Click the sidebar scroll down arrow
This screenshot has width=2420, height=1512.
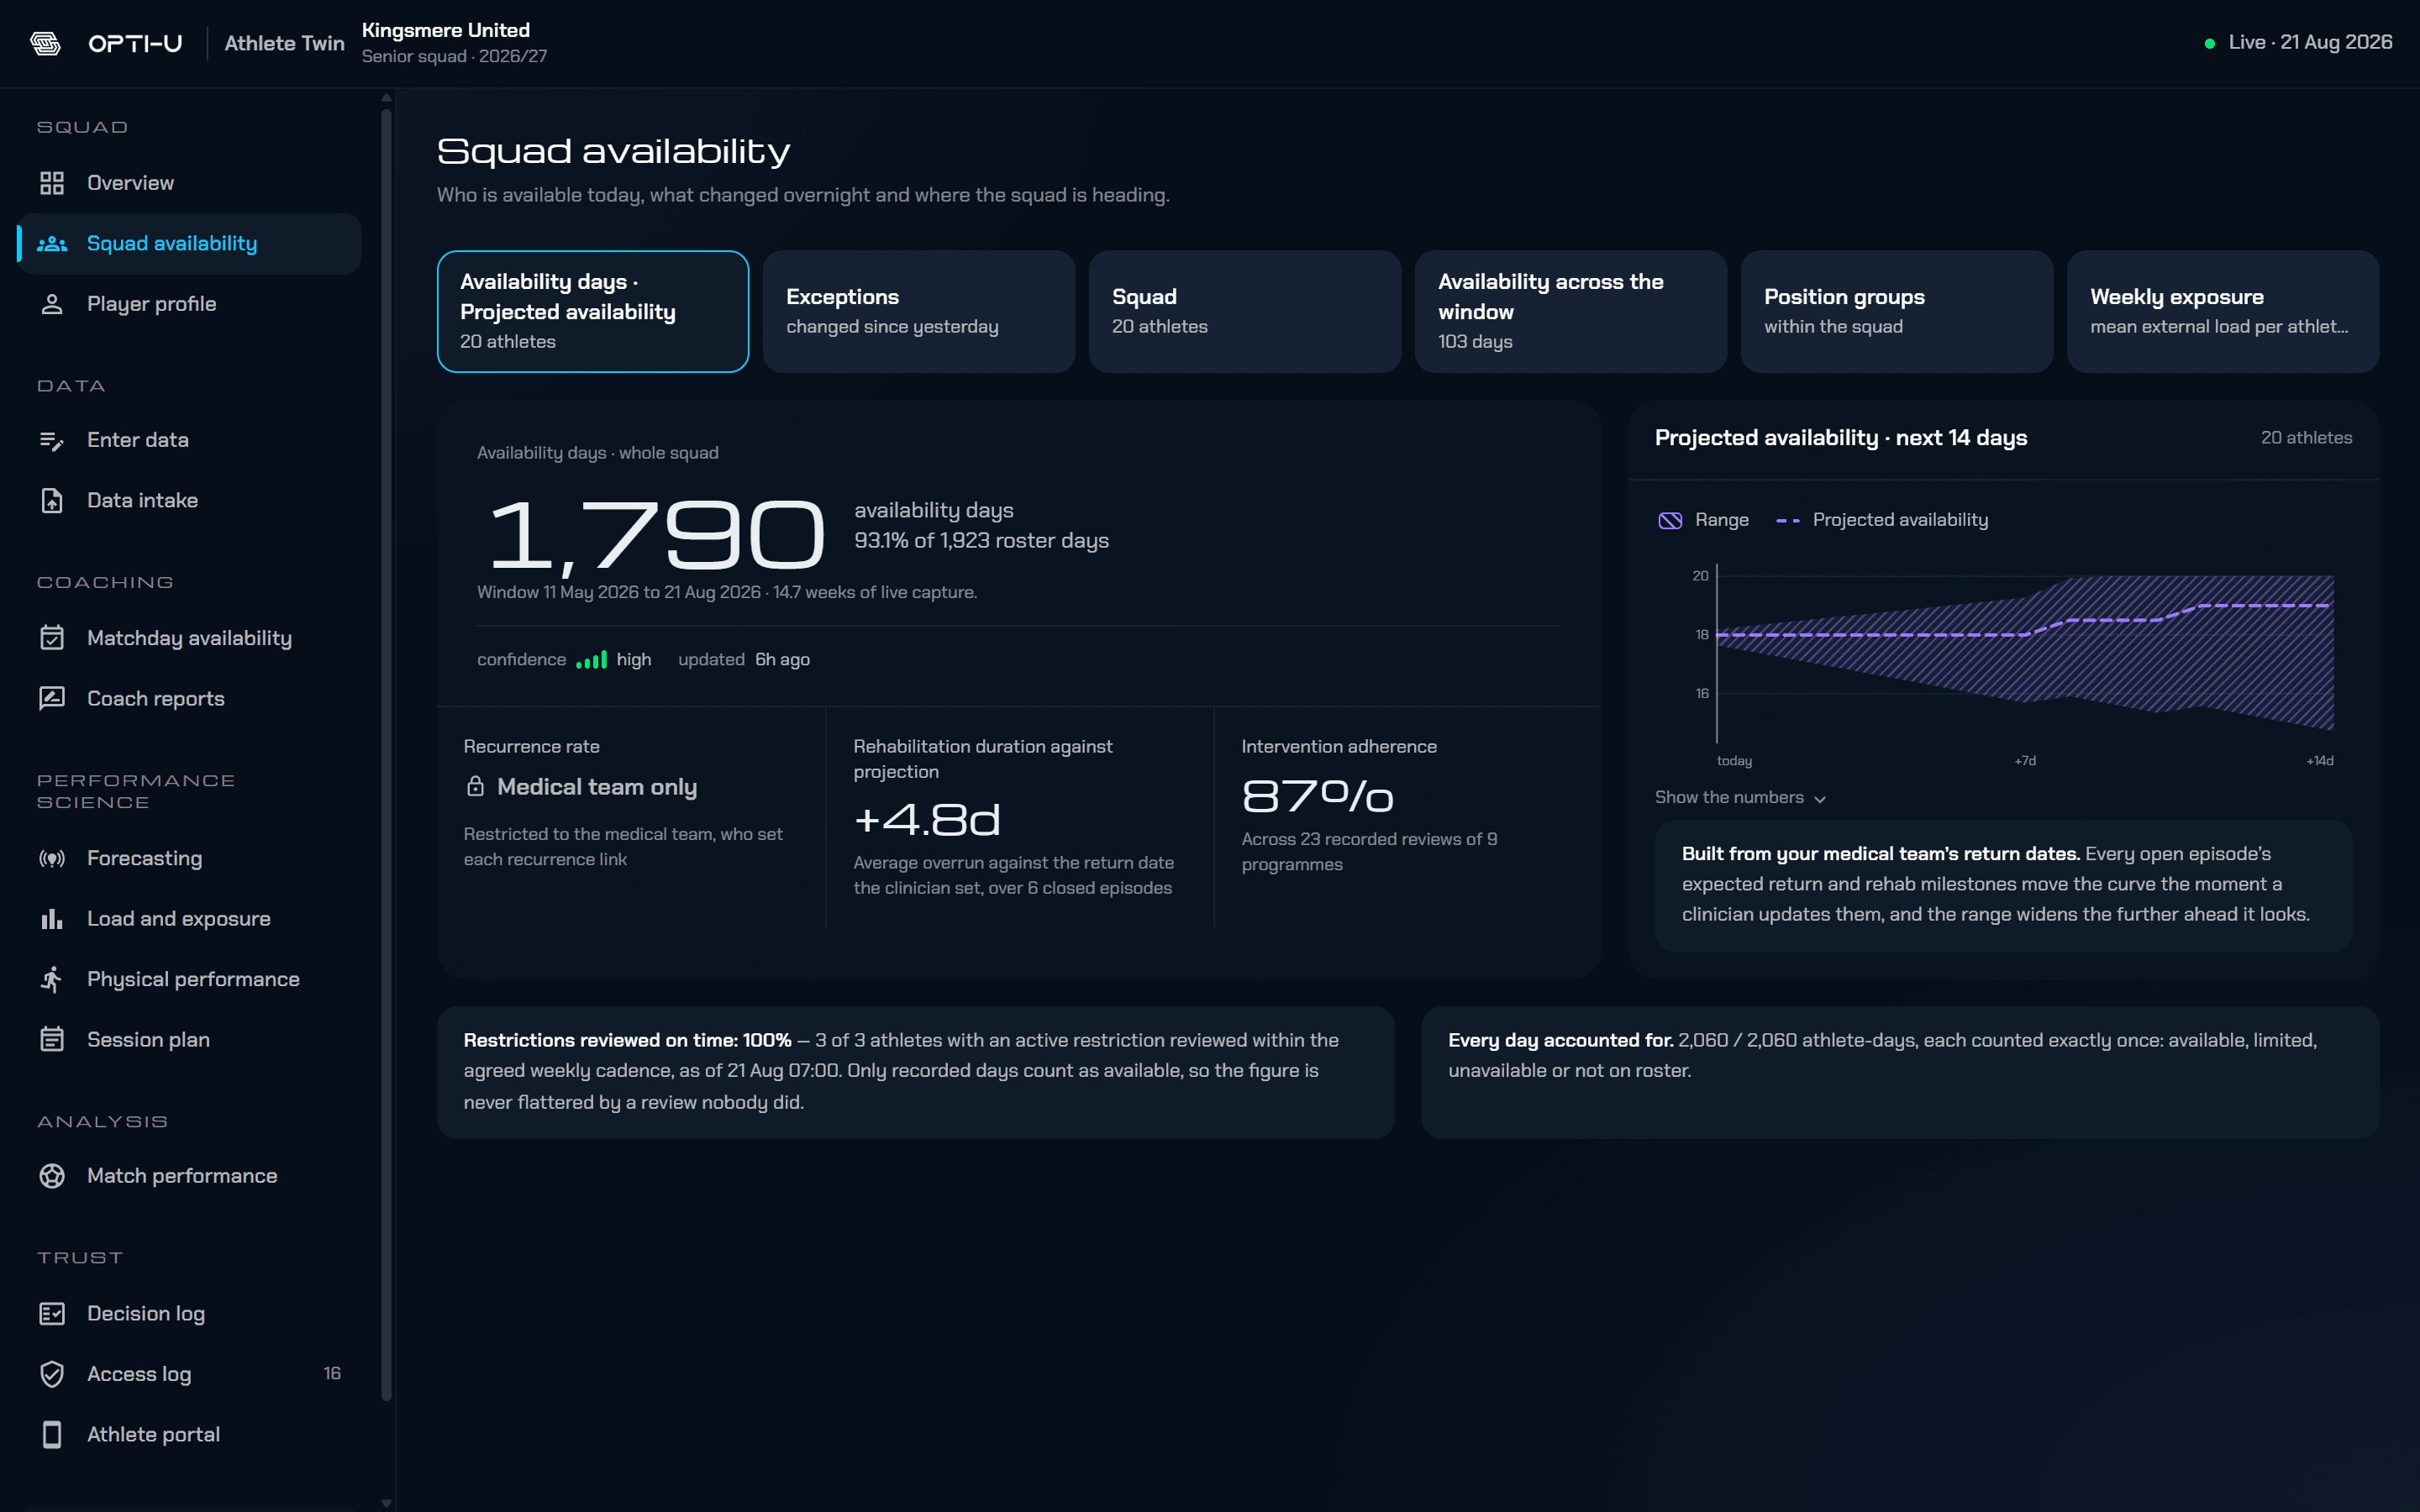pyautogui.click(x=387, y=1503)
